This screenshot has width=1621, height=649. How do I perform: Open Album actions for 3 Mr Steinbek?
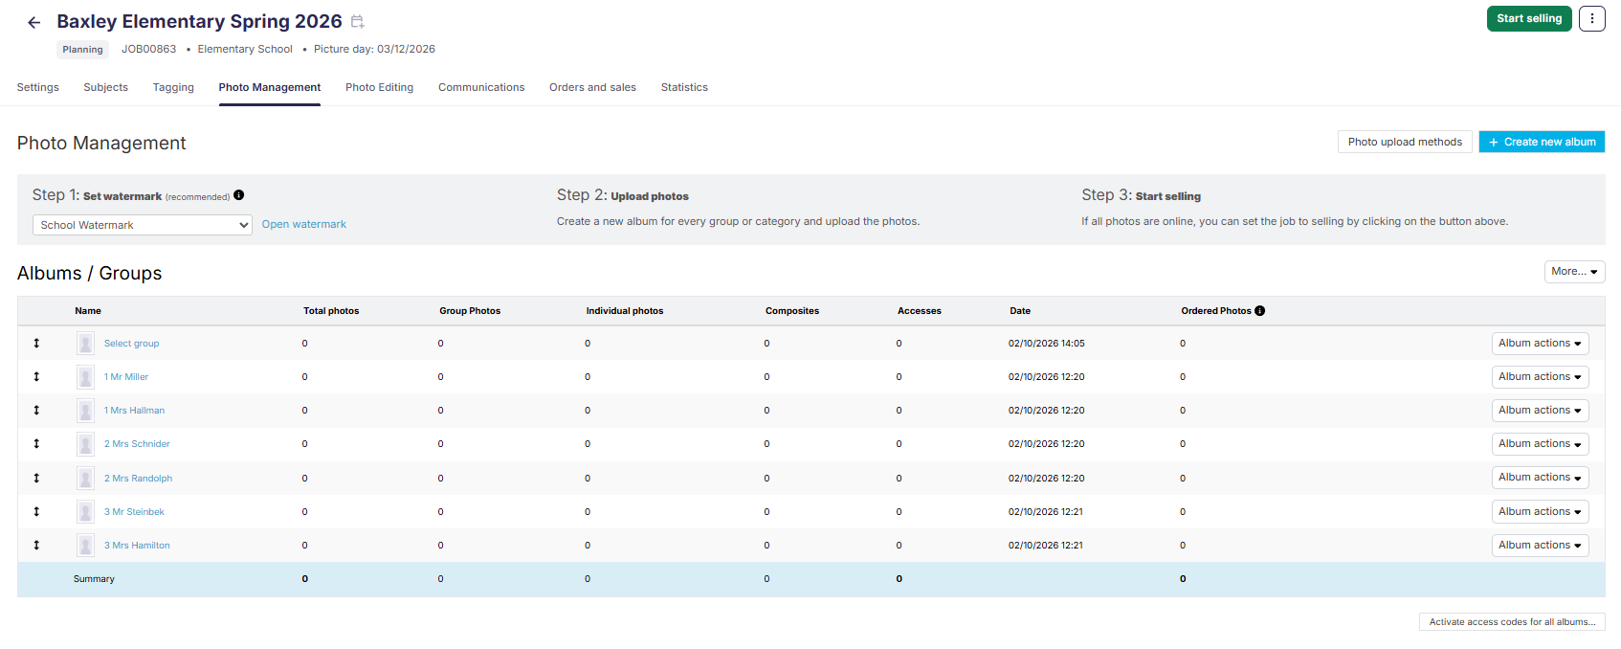pyautogui.click(x=1540, y=512)
